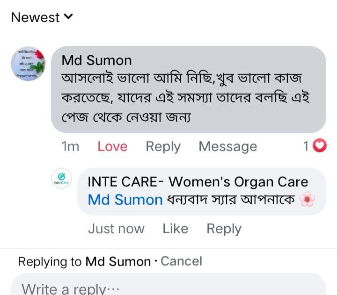This screenshot has height=295, width=337.
Task: Reply to Md Sumon's comment
Action: [x=163, y=146]
